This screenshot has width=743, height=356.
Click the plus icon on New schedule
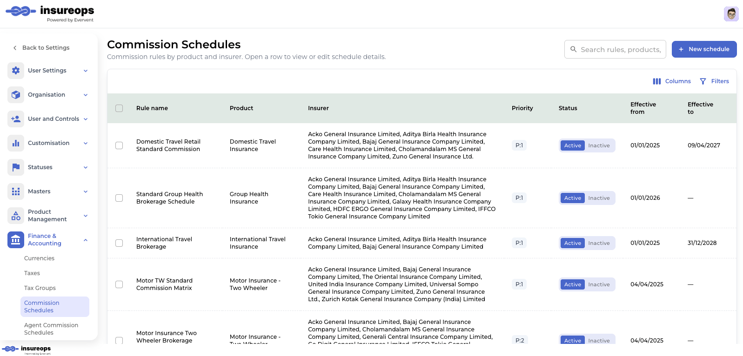681,49
